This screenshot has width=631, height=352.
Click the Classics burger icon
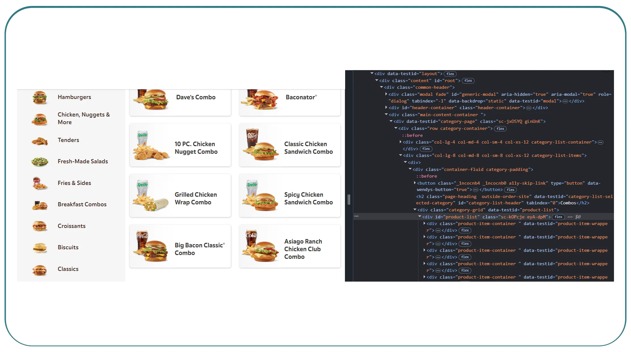point(39,270)
